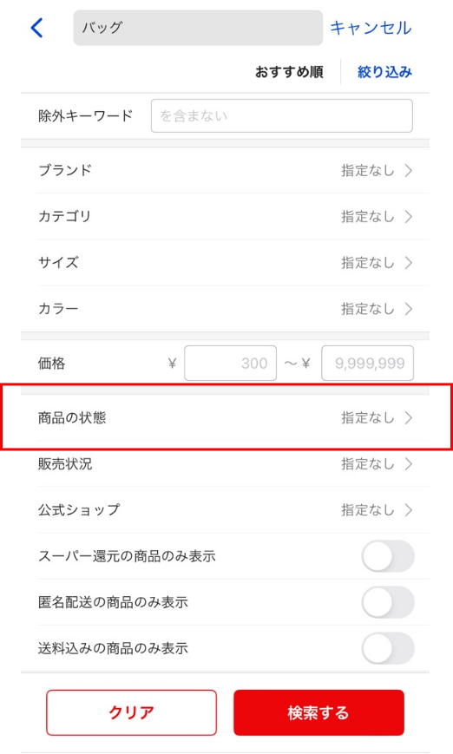
Task: Open ブランド 指定なし selection
Action: tap(367, 171)
